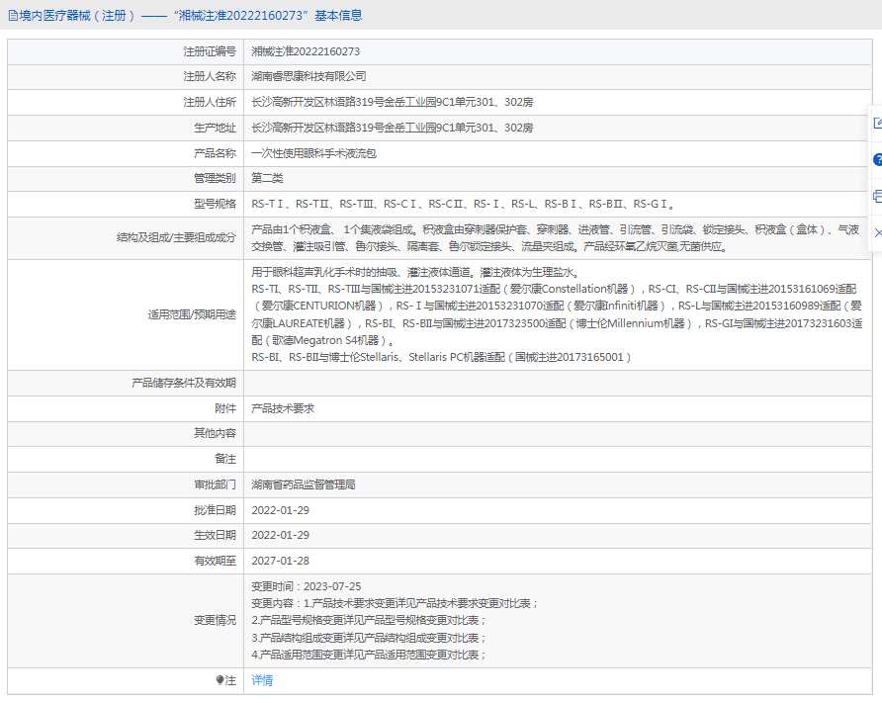
Task: Open help via the question mark icon
Action: click(876, 159)
